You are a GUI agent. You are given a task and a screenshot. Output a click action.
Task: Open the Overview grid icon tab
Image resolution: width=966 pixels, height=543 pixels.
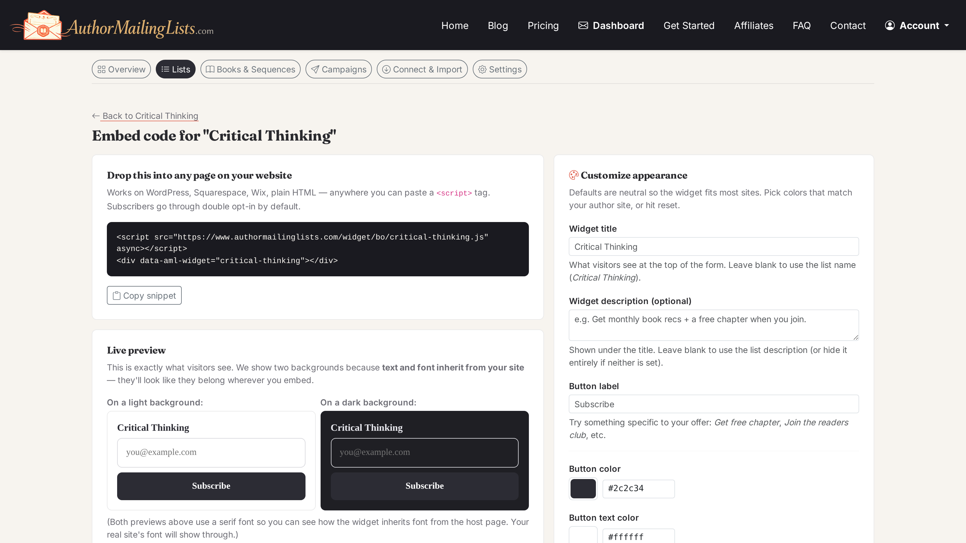101,69
